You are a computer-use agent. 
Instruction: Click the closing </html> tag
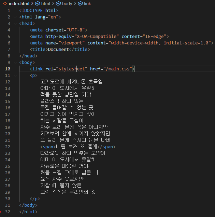[x=28, y=212]
